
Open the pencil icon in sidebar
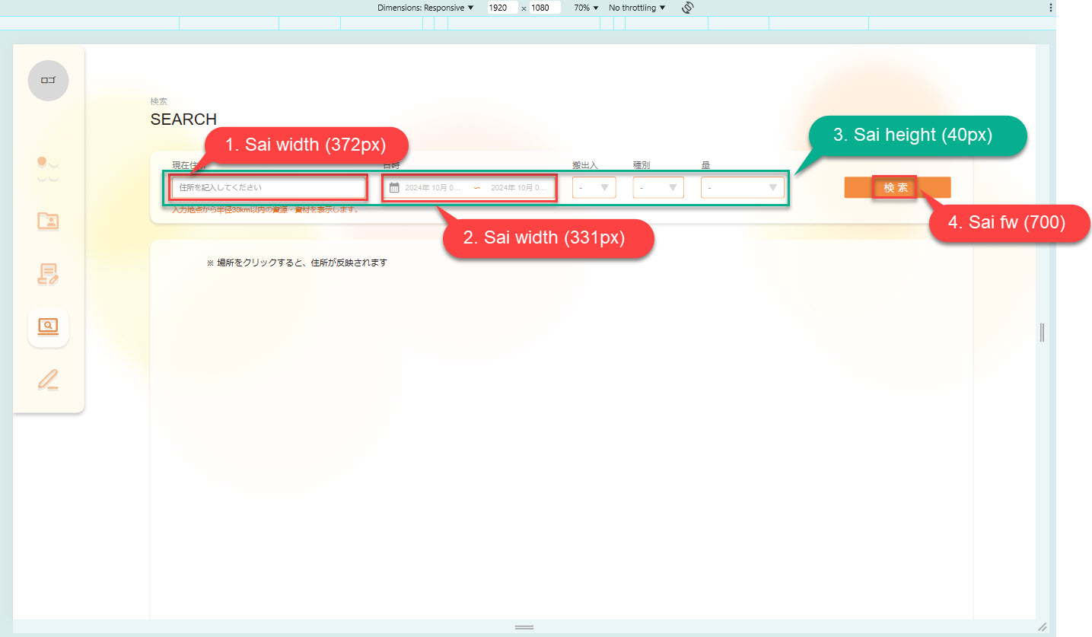click(x=48, y=379)
